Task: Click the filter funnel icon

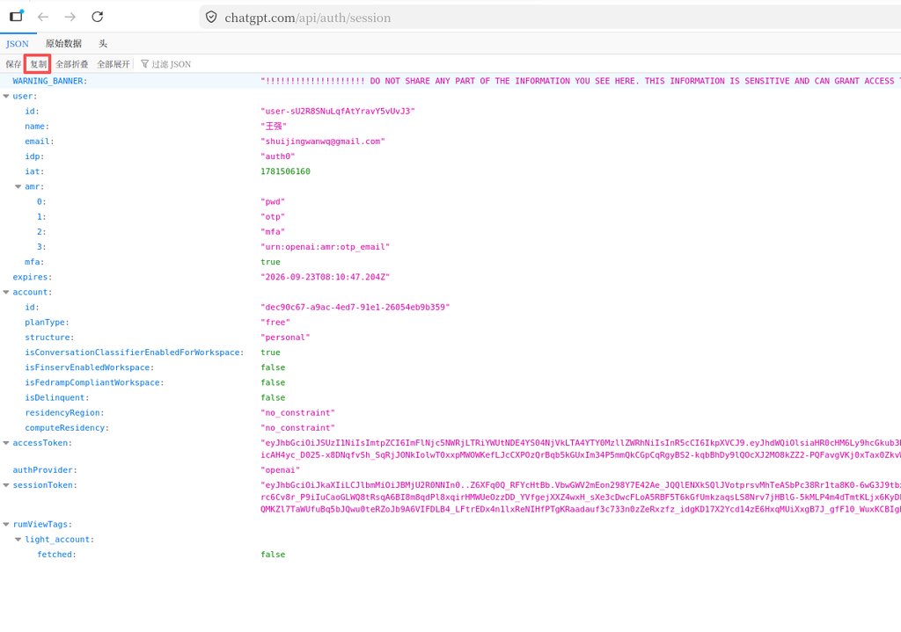Action: point(145,63)
